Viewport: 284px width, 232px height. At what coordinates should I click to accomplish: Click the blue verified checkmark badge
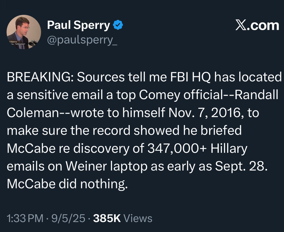click(x=118, y=25)
